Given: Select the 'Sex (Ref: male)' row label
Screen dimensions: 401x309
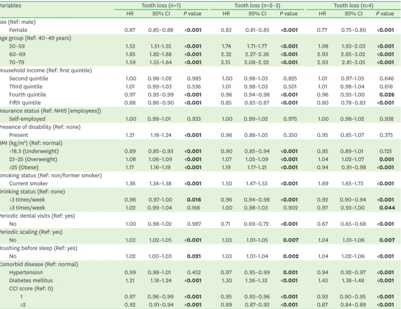Looking at the screenshot, I should pyautogui.click(x=17, y=22).
